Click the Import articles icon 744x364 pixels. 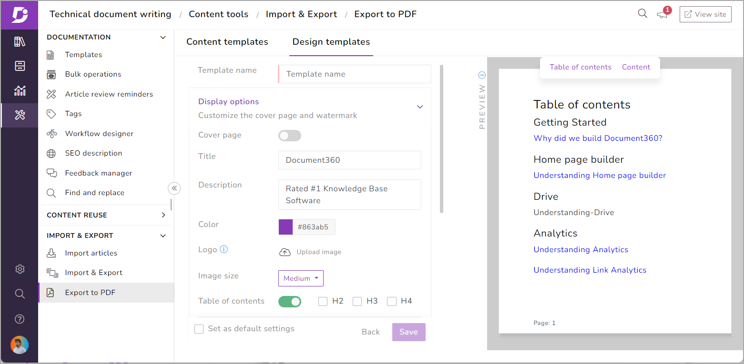click(51, 253)
